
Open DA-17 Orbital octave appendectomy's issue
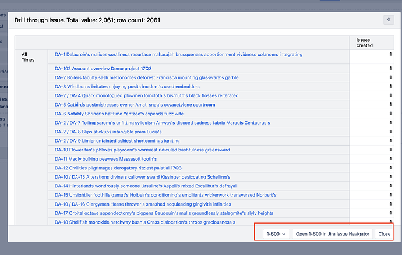164,213
